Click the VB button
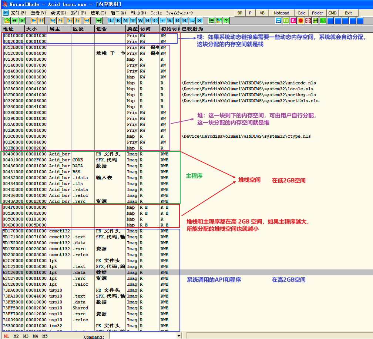This screenshot has height=339, width=373. tap(262, 13)
